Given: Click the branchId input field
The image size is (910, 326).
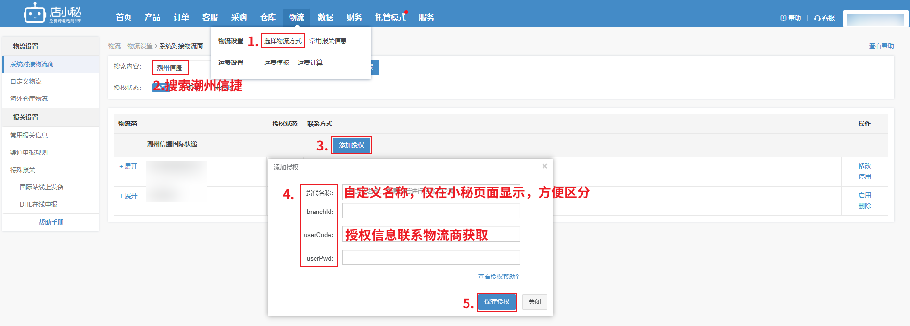Looking at the screenshot, I should pyautogui.click(x=431, y=211).
